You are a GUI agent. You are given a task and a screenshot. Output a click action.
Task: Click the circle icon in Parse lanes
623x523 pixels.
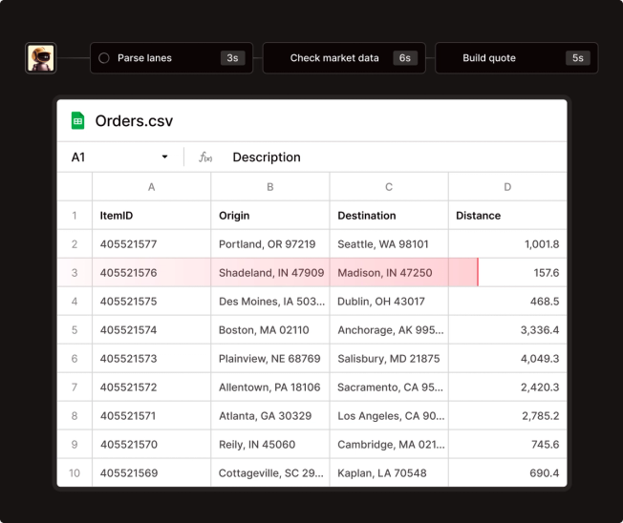pos(104,58)
